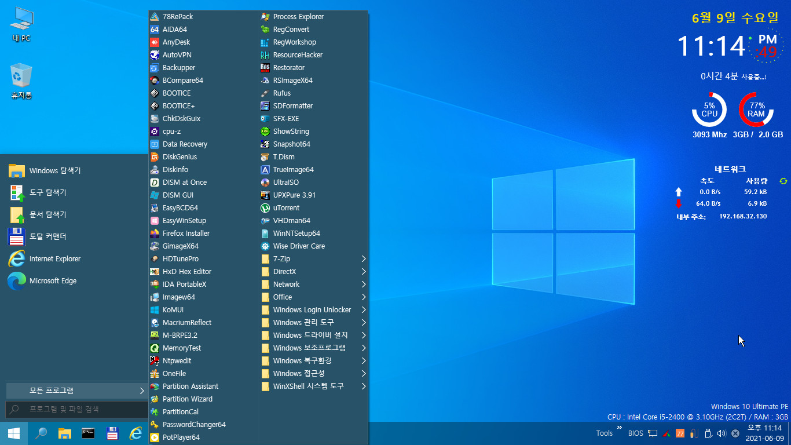
Task: Expand the Network folder submenu
Action: pyautogui.click(x=313, y=284)
